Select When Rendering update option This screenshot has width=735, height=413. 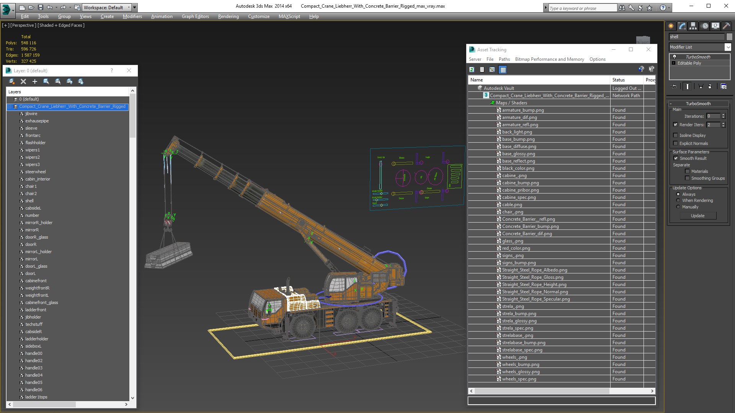pyautogui.click(x=678, y=200)
